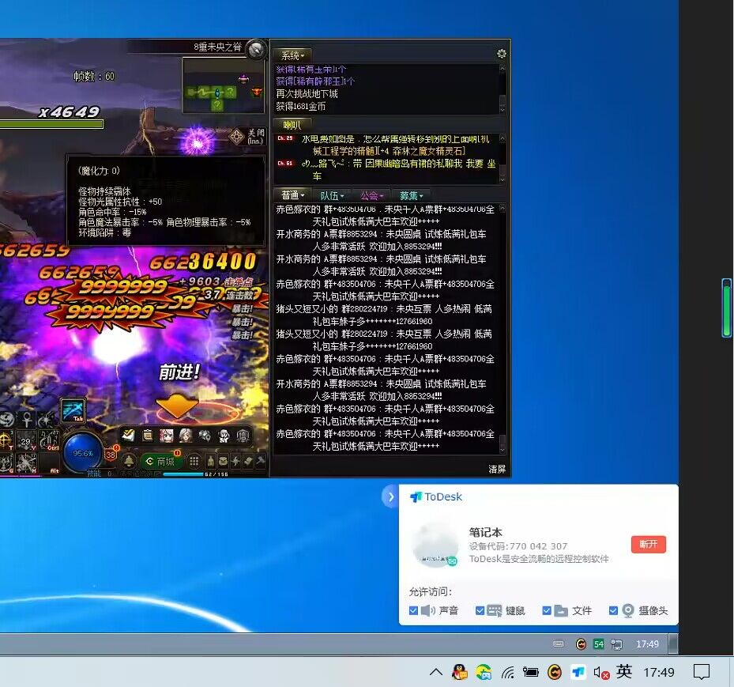Open the quest checklist envelope icon
The image size is (734, 687).
coord(128,436)
